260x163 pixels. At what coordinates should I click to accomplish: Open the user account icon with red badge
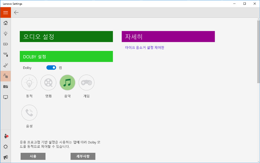pyautogui.click(x=6, y=136)
